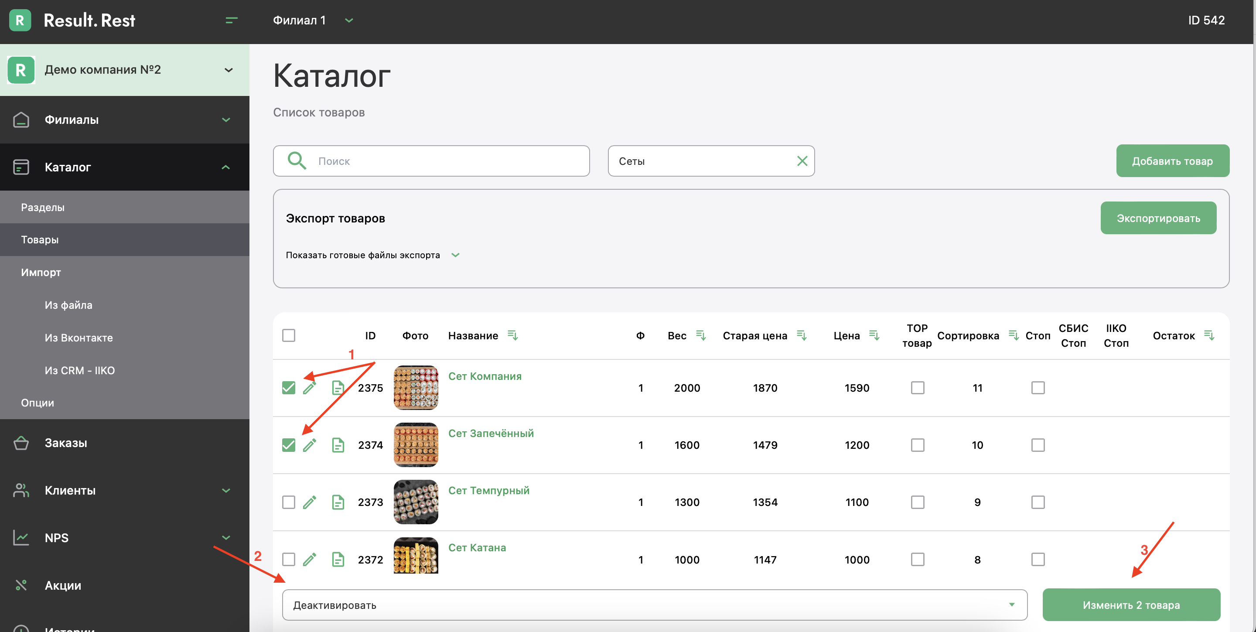Tick the select-all checkbox in the table header

pyautogui.click(x=289, y=335)
